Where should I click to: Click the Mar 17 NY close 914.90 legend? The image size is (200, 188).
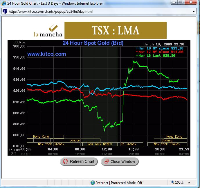160,52
